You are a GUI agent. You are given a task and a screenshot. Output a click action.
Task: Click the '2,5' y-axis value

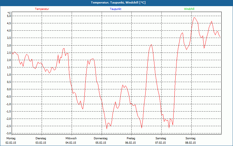click(9, 53)
